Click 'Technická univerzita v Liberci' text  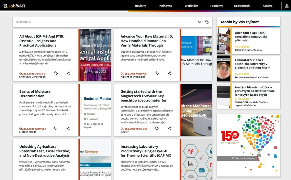point(252,77)
